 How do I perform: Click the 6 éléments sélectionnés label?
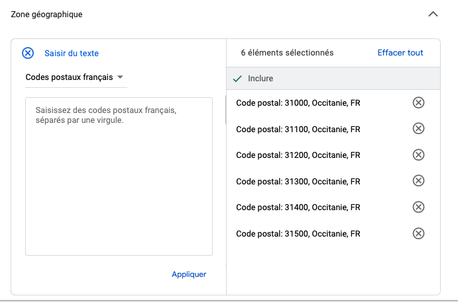tap(287, 53)
